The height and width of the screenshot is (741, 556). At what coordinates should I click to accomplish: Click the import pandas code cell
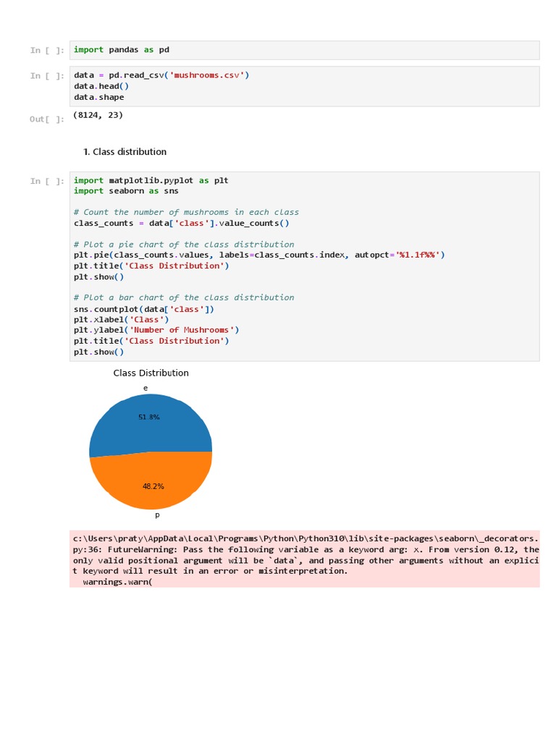[304, 50]
